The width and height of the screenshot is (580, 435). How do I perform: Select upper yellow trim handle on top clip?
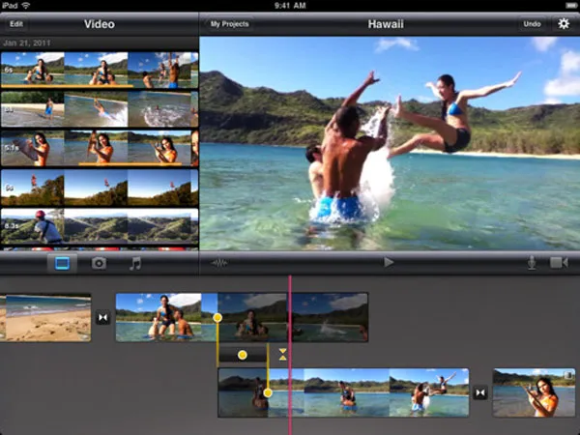pyautogui.click(x=217, y=317)
